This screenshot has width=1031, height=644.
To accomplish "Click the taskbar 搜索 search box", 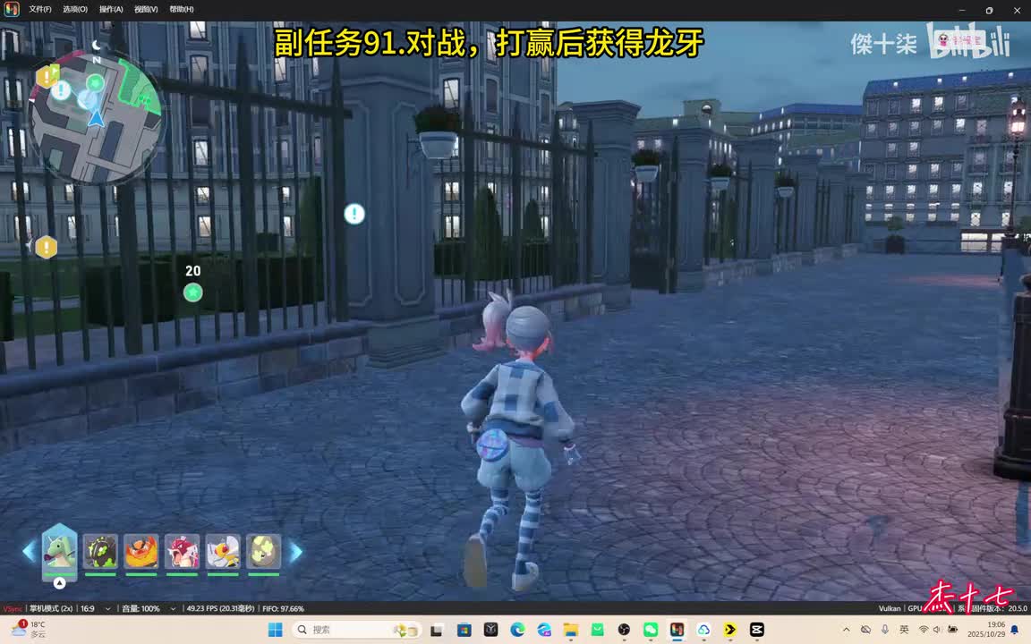I will [x=355, y=630].
